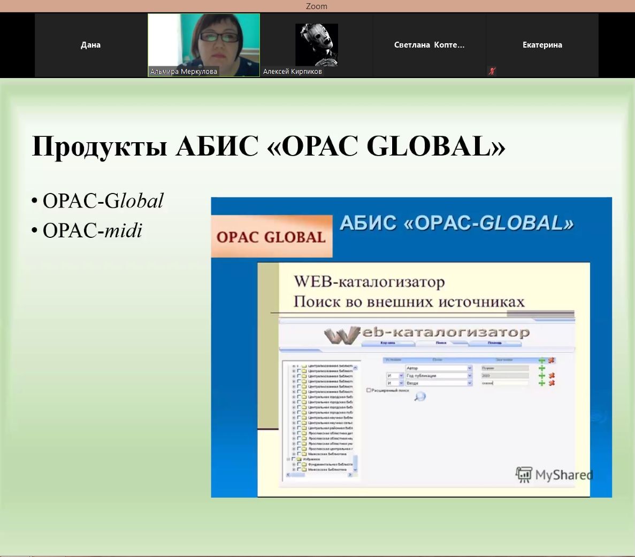The width and height of the screenshot is (635, 557).
Task: Click the Поиск во внешних источниках line
Action: click(409, 301)
